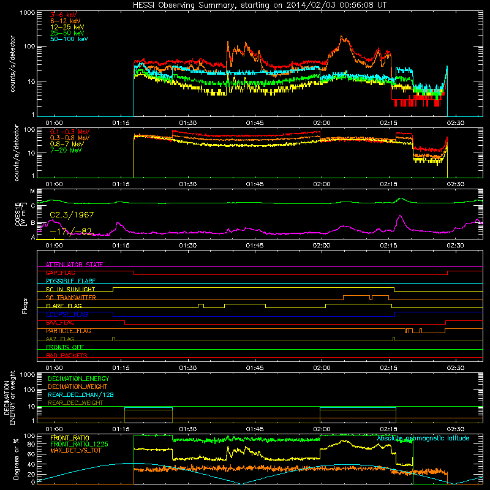
Task: Click the PARTICLE_FLAG label
Action: coord(69,331)
